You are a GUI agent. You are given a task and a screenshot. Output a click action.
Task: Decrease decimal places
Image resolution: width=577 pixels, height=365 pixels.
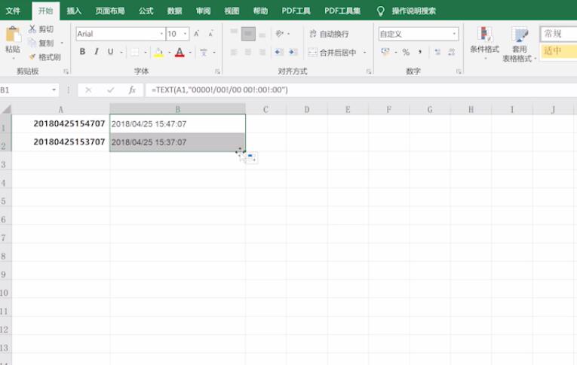(x=452, y=52)
